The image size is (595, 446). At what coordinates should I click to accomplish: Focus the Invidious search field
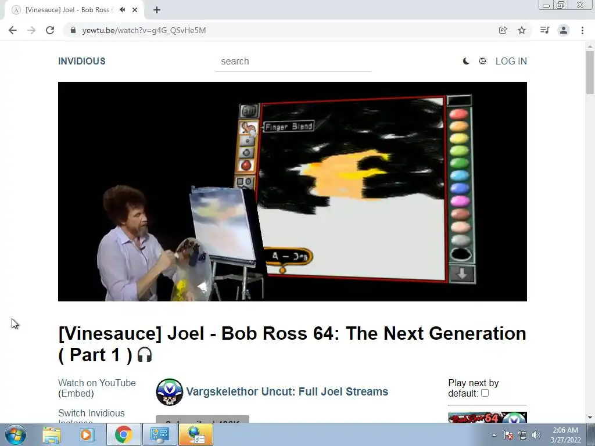point(293,62)
